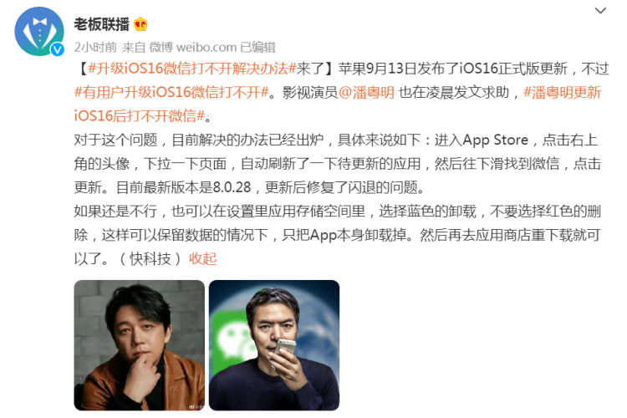The height and width of the screenshot is (418, 627).
Task: View edit history via 已编辑
Action: (258, 47)
